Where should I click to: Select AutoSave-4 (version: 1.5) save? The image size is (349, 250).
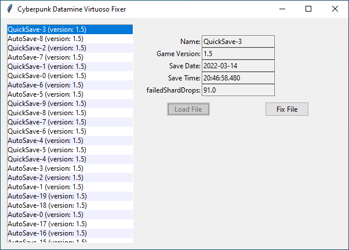pos(70,141)
